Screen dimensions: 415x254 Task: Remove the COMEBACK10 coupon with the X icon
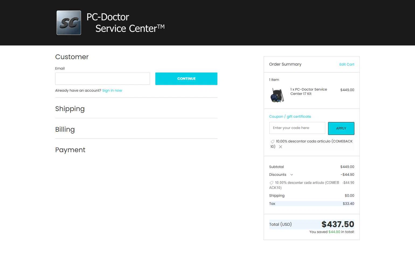pos(281,147)
